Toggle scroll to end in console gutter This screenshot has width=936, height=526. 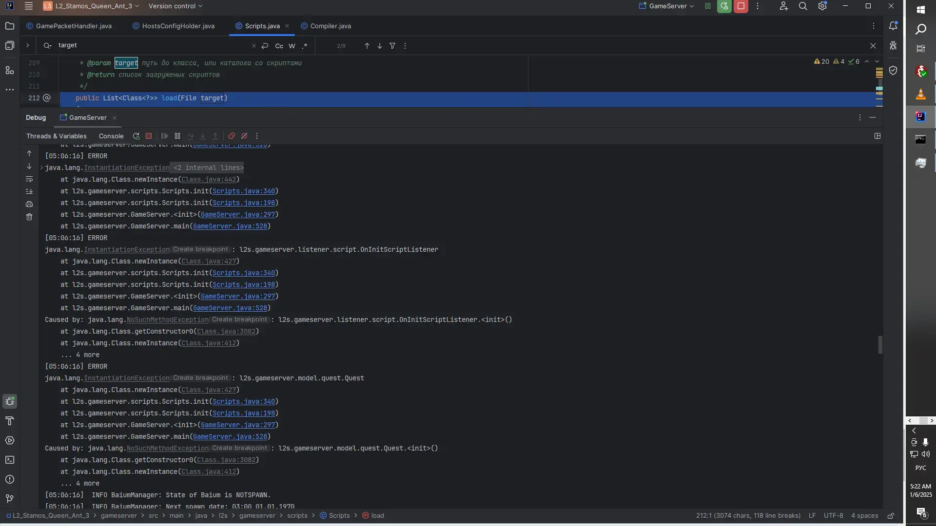pyautogui.click(x=29, y=191)
